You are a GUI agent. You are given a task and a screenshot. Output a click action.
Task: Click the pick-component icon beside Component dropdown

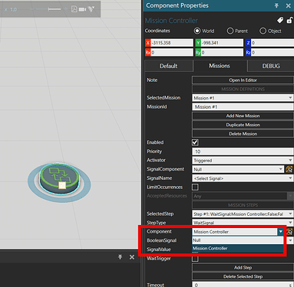(289, 232)
